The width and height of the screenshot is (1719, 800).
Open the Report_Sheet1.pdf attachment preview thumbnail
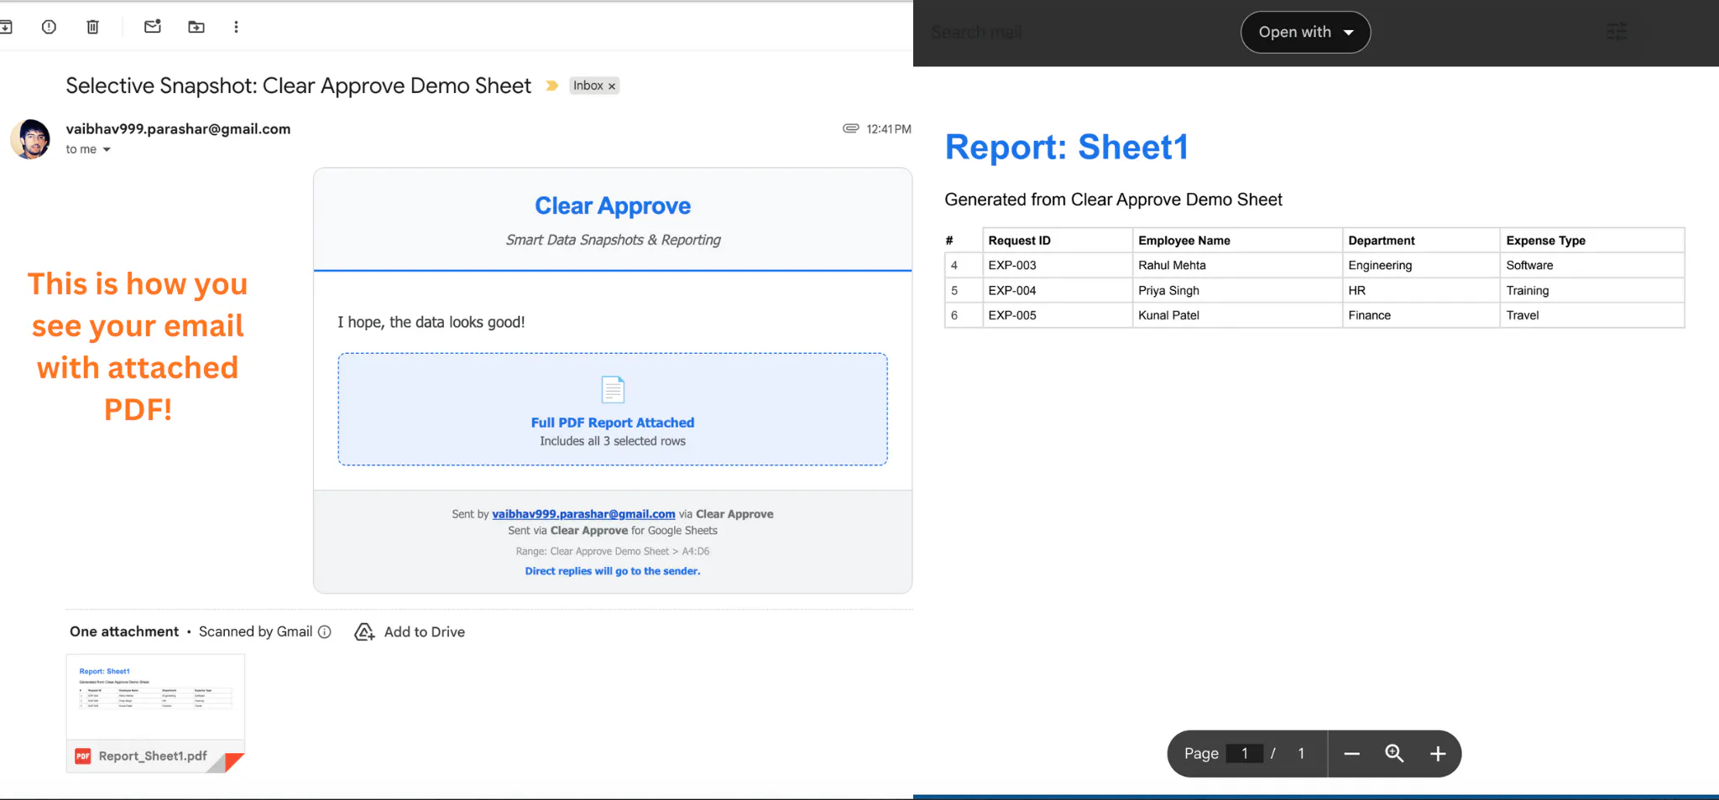155,697
